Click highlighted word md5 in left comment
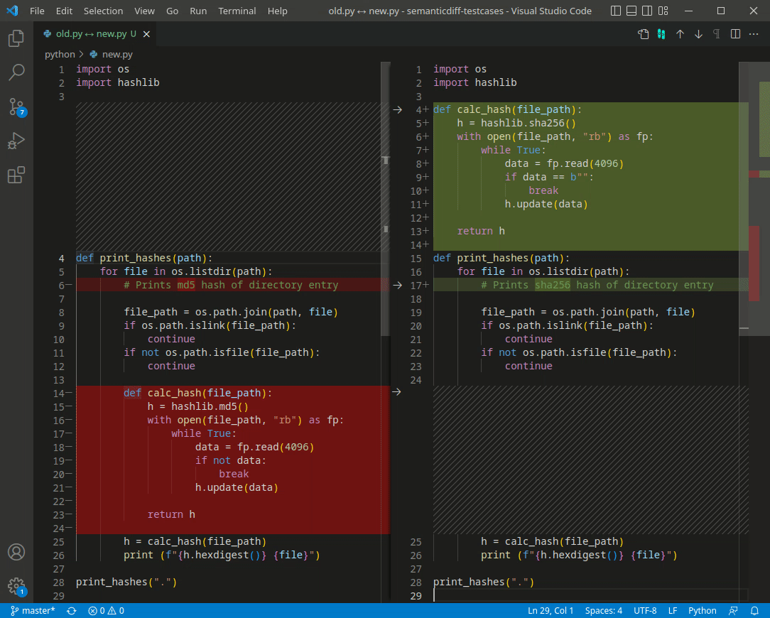Viewport: 770px width, 618px height. coord(186,285)
